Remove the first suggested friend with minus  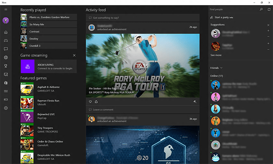click(x=268, y=36)
